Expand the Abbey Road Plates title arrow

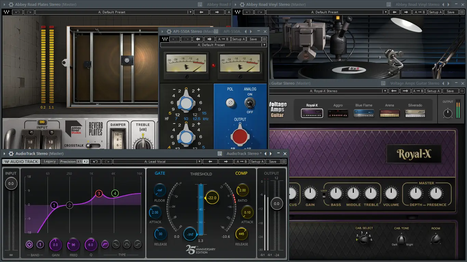click(5, 5)
